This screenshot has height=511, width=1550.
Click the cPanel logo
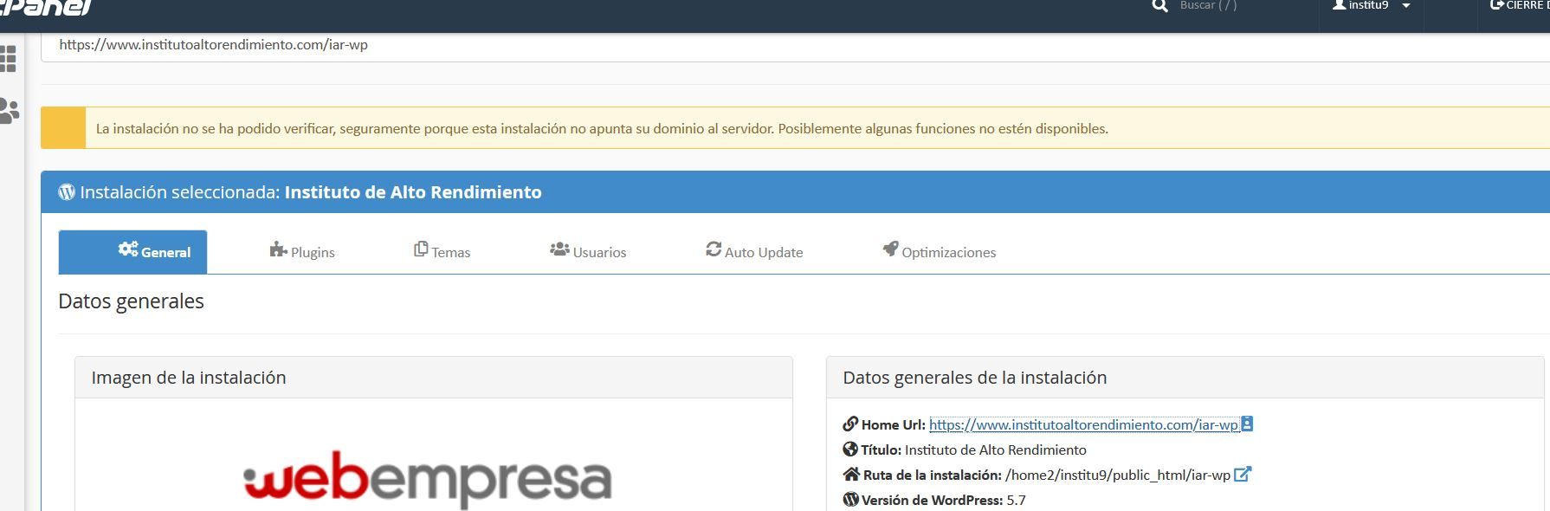(45, 8)
